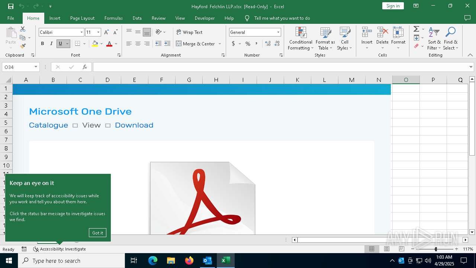This screenshot has width=476, height=268.
Task: Collapse the ribbon
Action: pos(470,55)
